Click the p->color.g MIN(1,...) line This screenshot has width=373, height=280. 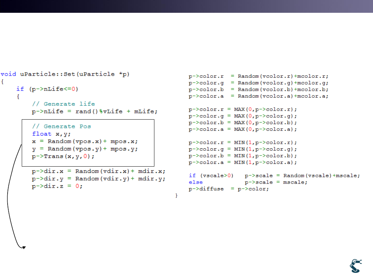click(x=242, y=149)
